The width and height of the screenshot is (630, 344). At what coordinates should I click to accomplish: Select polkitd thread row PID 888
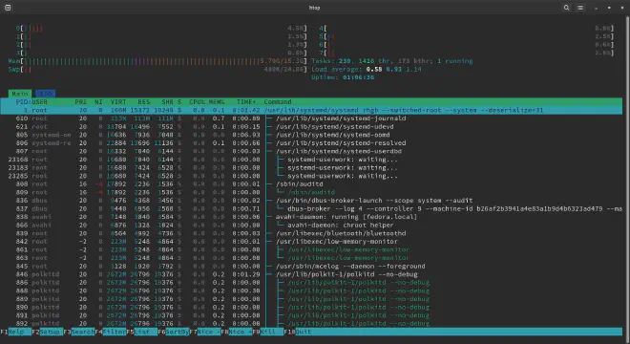(x=311, y=290)
